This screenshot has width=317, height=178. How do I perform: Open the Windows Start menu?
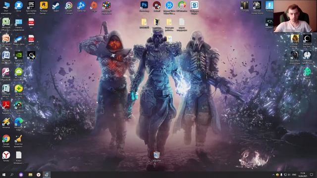click(3, 175)
